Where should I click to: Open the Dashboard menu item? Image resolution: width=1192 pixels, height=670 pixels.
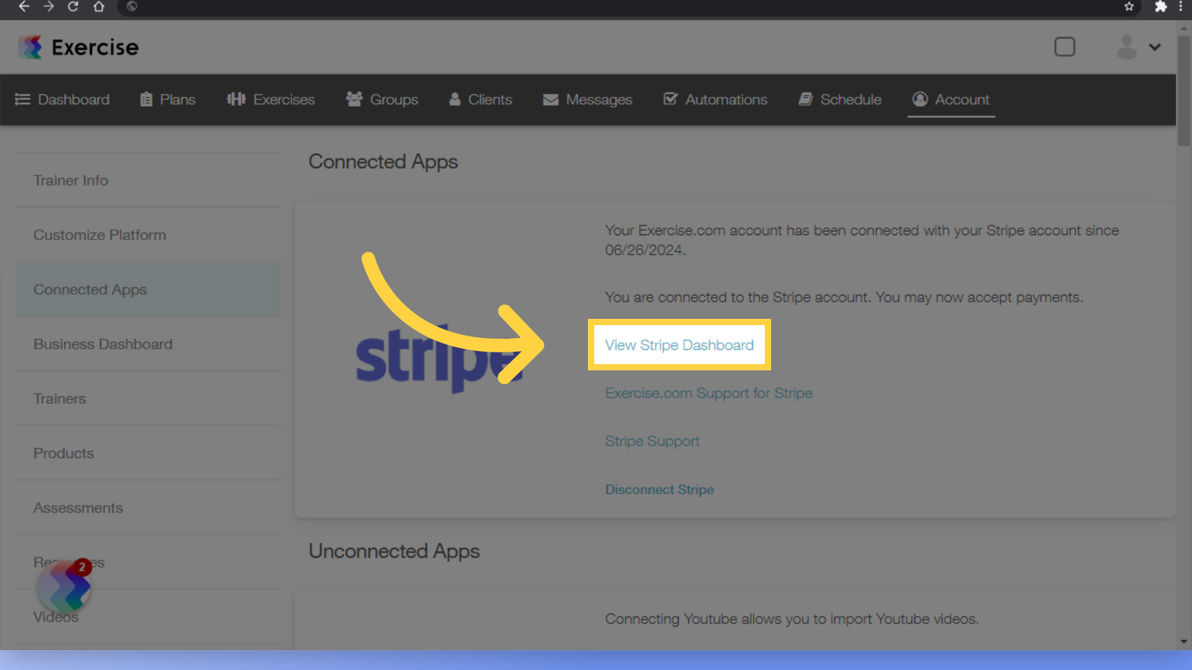[62, 99]
